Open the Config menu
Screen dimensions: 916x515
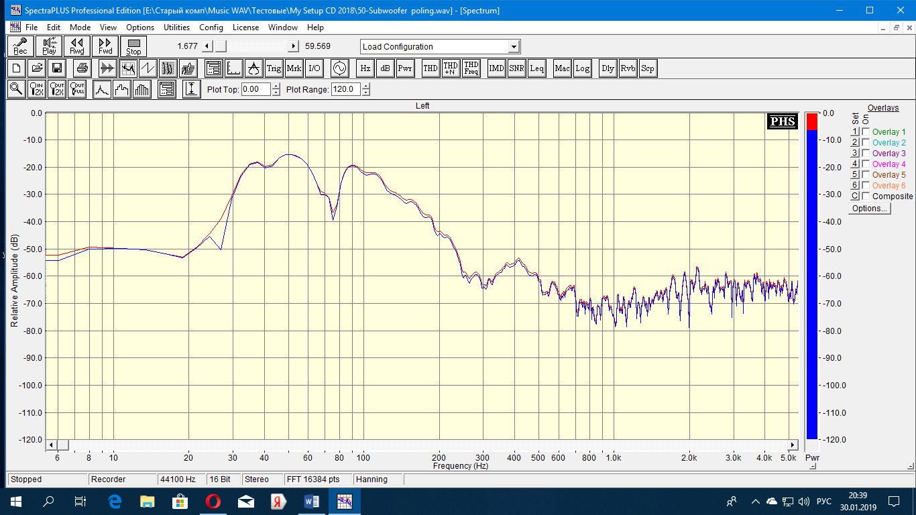211,27
